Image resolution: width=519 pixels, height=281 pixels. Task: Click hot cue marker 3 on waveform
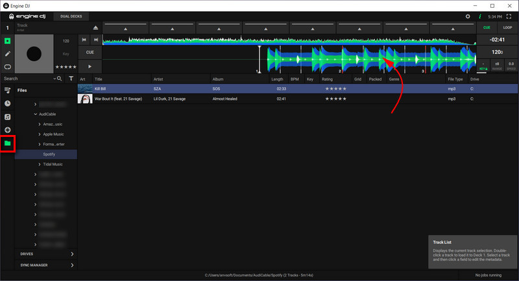424,71
